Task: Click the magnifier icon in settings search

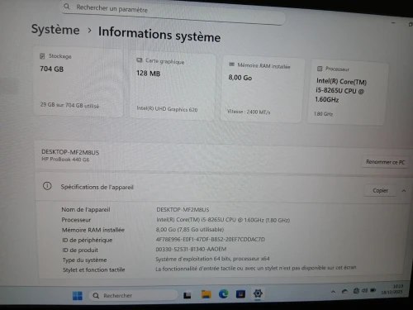Action: [x=67, y=6]
